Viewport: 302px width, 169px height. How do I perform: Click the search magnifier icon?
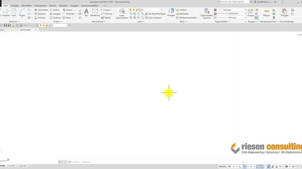(251, 2)
